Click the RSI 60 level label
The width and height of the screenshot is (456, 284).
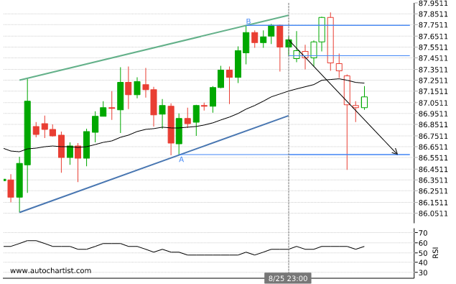423,243
